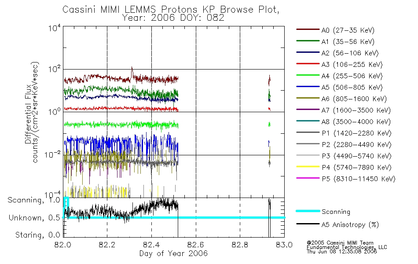This screenshot has height=264, width=418.
Task: Click the bright green A4 legend line
Action: [308, 75]
